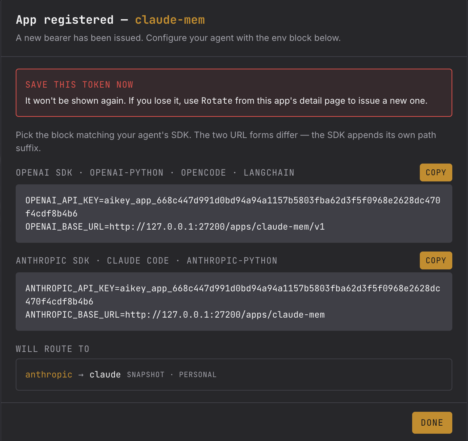Image resolution: width=468 pixels, height=441 pixels.
Task: Click the word Rotate in the warning
Action: click(217, 101)
